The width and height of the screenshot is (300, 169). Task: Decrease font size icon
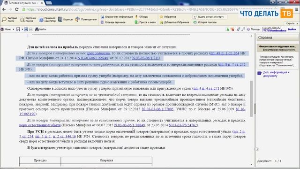click(243, 29)
